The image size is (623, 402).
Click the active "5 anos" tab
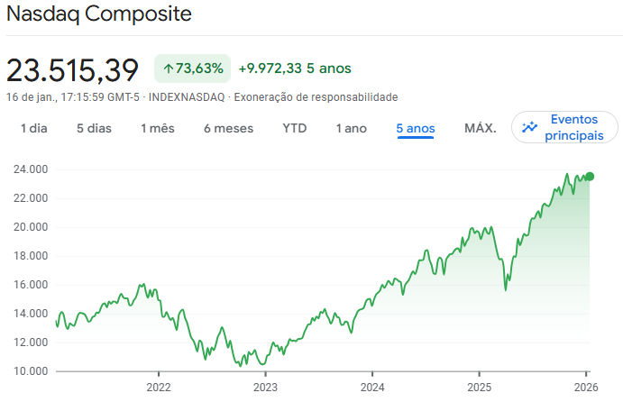coord(416,128)
